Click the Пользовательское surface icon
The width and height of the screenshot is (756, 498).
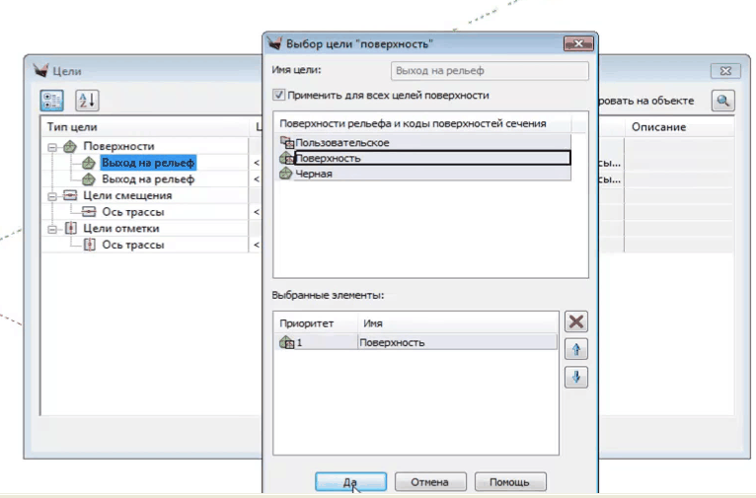pyautogui.click(x=286, y=143)
